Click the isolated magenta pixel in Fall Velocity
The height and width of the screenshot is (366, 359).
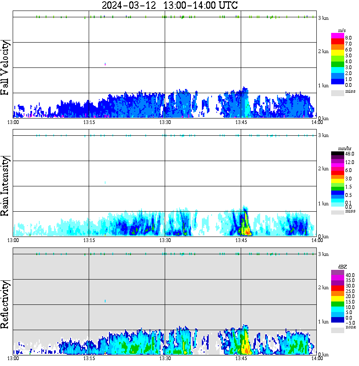coord(105,64)
